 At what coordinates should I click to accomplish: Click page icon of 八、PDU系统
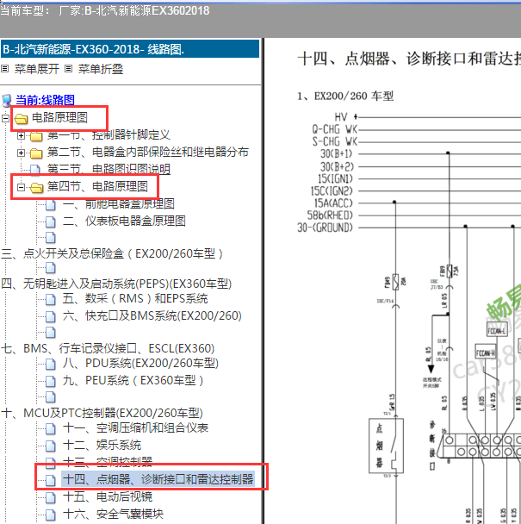(x=51, y=364)
